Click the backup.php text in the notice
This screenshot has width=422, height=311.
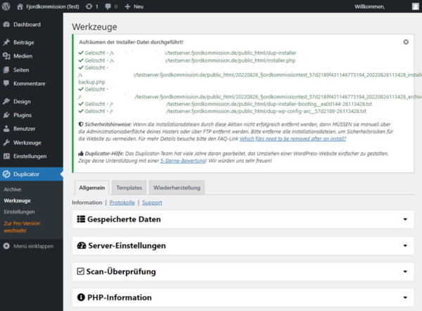point(91,82)
